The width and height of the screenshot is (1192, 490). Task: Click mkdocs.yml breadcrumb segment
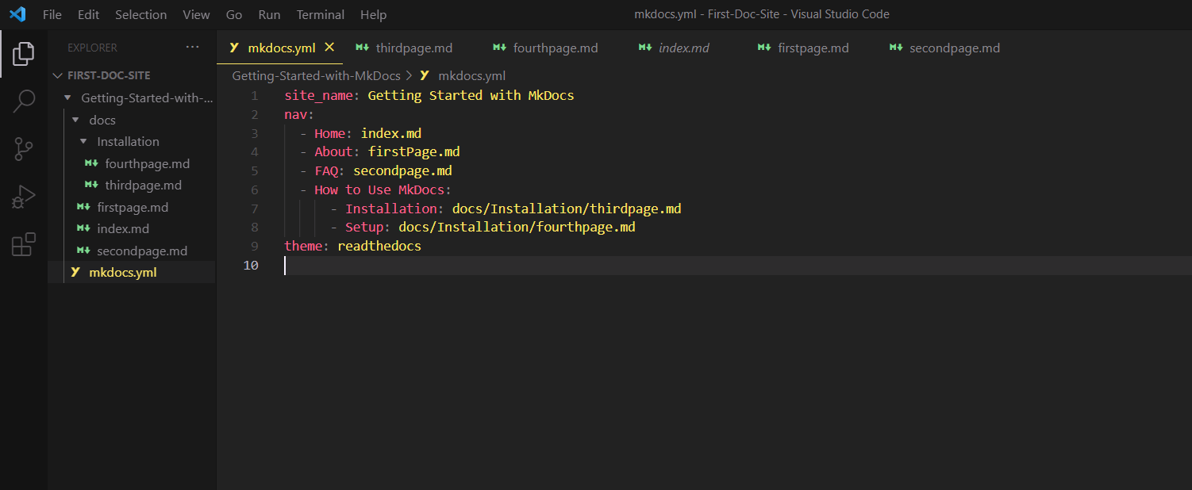pyautogui.click(x=471, y=76)
